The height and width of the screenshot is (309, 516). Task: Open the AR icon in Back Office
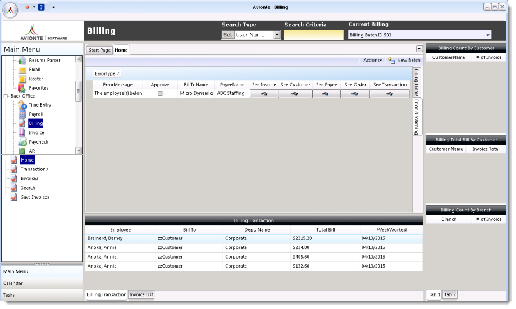(x=22, y=150)
